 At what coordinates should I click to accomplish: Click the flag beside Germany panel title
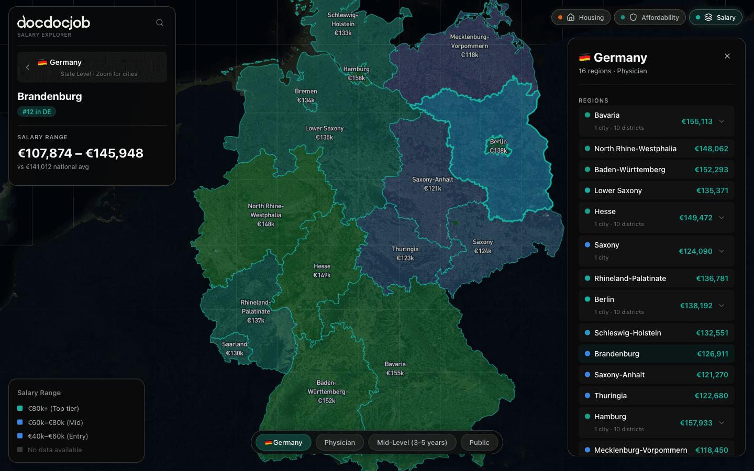tap(584, 58)
